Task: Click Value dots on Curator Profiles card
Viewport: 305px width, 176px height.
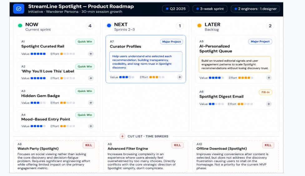Action: 127,77
